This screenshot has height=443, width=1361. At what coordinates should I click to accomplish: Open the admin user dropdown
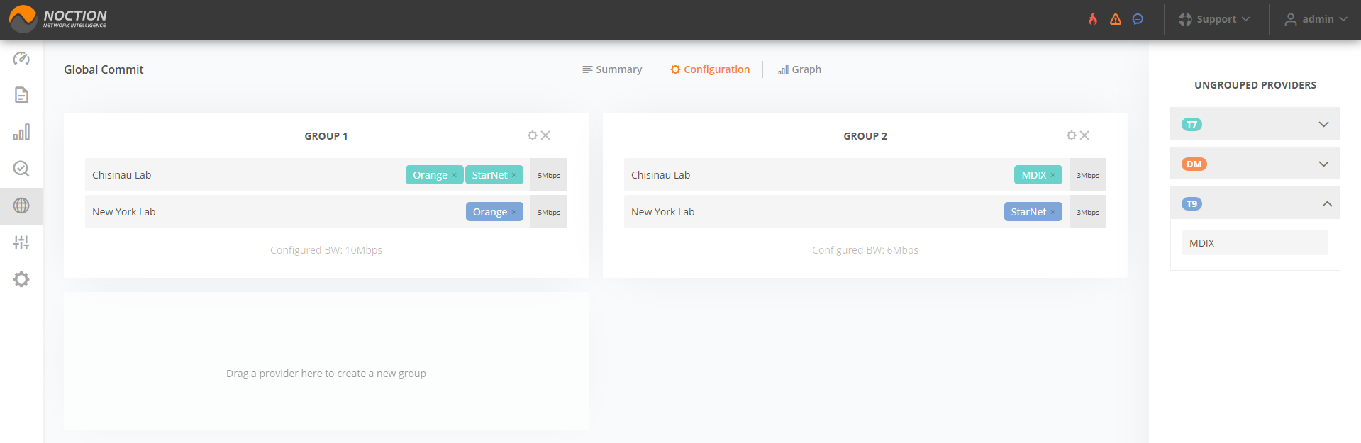coord(1316,19)
